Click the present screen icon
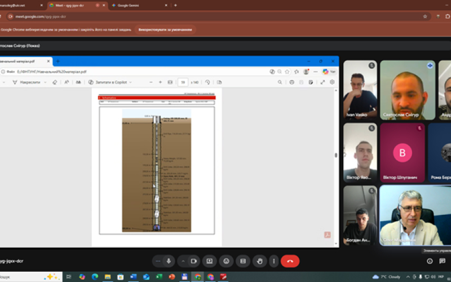Image resolution: width=451 pixels, height=282 pixels. tap(209, 261)
